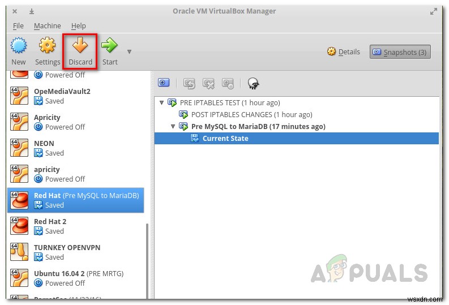Click NEON Saved status icon
This screenshot has height=305, width=449.
tap(39, 153)
